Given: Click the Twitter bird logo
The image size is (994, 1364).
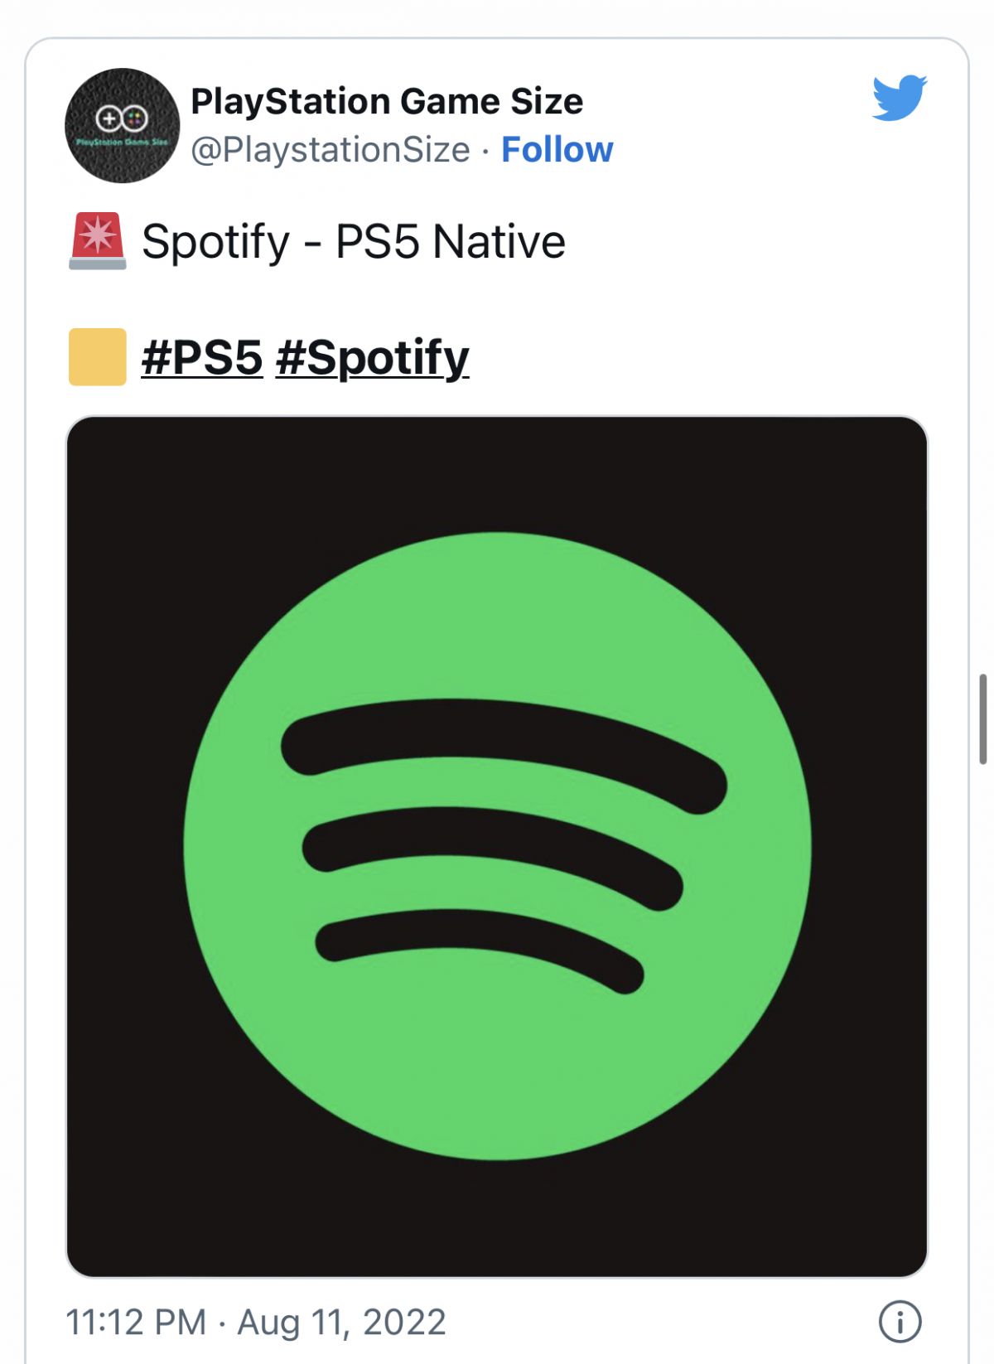Looking at the screenshot, I should 900,98.
